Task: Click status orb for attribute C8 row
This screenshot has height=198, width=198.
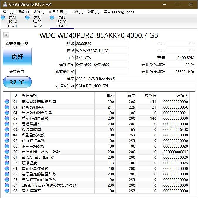Action: [x=7, y=191]
